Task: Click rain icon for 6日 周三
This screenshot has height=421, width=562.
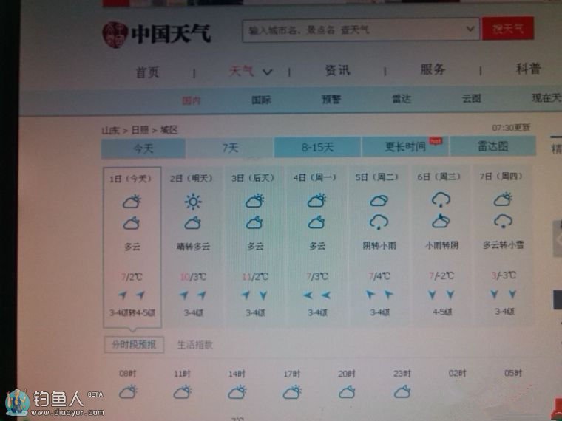Action: point(441,199)
